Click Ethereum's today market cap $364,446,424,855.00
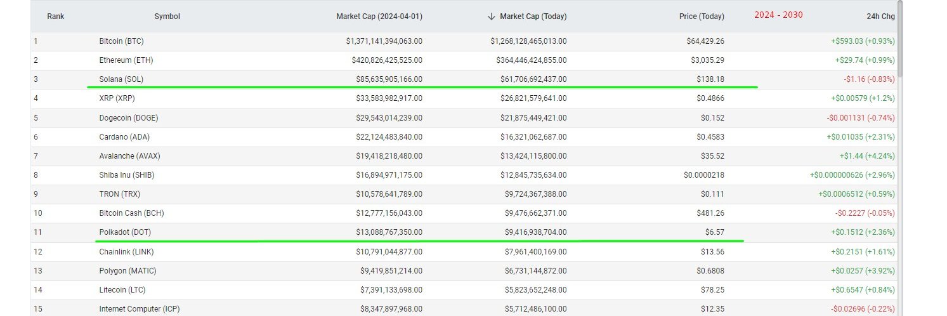Screen dimensions: 947x316 click(532, 60)
